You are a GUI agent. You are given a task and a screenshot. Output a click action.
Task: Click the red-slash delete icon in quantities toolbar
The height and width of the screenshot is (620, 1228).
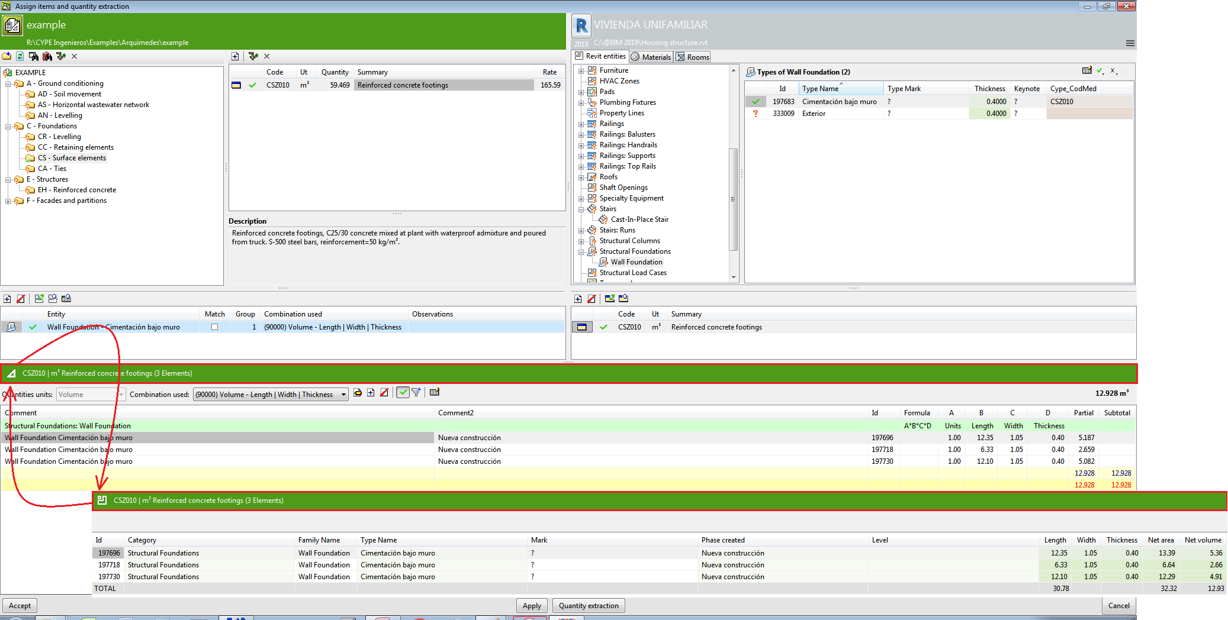pyautogui.click(x=384, y=392)
